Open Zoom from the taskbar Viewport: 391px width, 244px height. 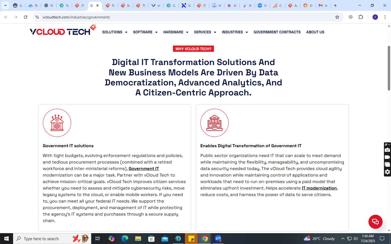coord(218,239)
